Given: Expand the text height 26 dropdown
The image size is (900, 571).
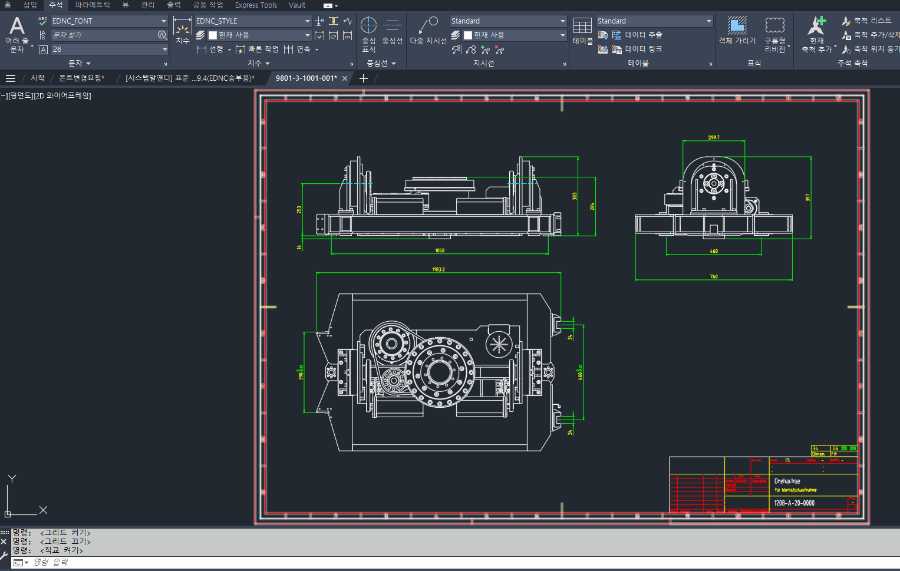Looking at the screenshot, I should pyautogui.click(x=164, y=49).
